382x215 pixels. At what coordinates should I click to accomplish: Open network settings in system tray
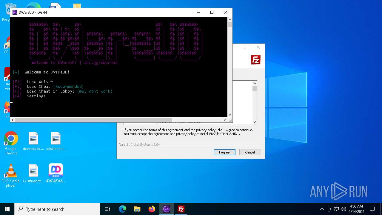(x=336, y=209)
